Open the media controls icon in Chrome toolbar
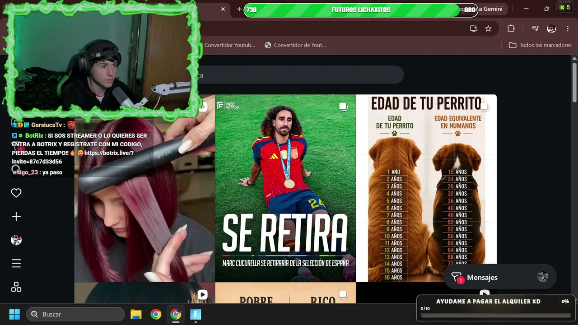This screenshot has height=325, width=578. pyautogui.click(x=535, y=28)
